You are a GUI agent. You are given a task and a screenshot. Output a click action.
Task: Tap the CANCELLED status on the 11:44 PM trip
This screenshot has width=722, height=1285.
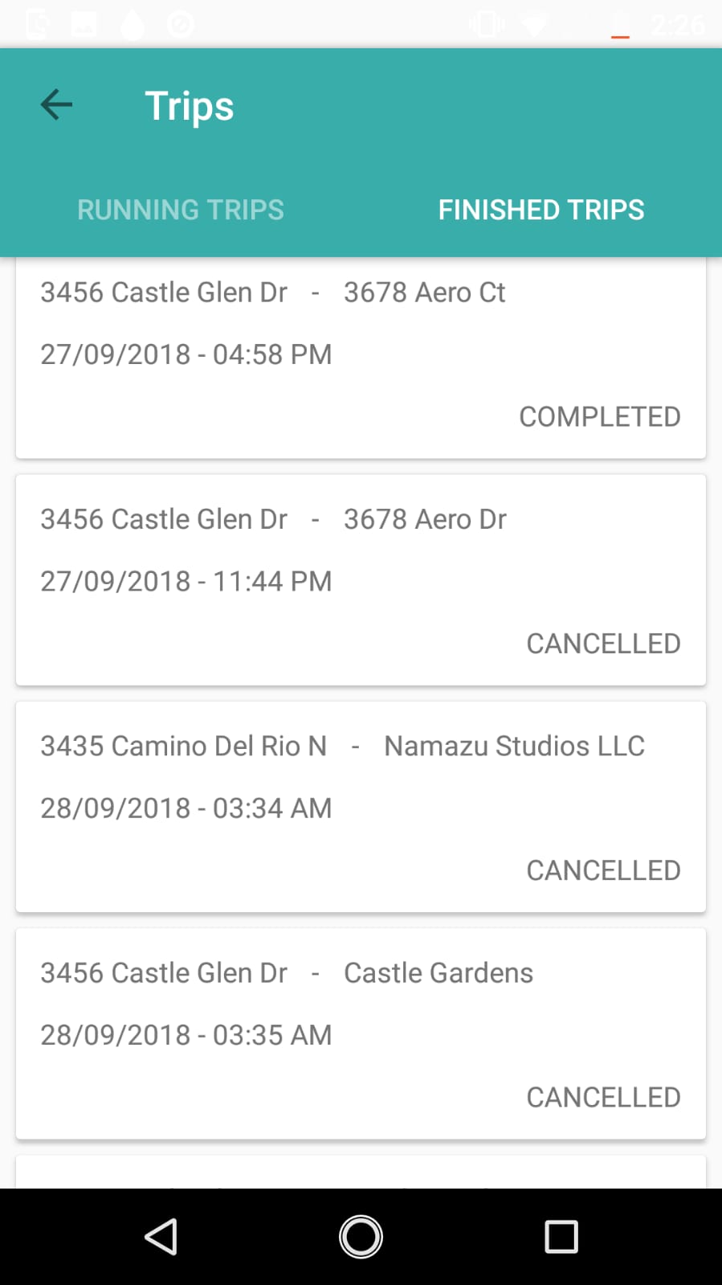[x=603, y=643]
